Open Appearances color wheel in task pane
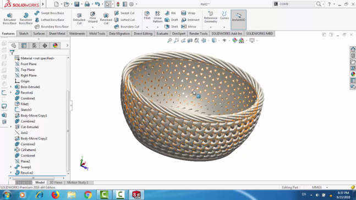Viewport: 356px width, 200px height. tap(353, 74)
